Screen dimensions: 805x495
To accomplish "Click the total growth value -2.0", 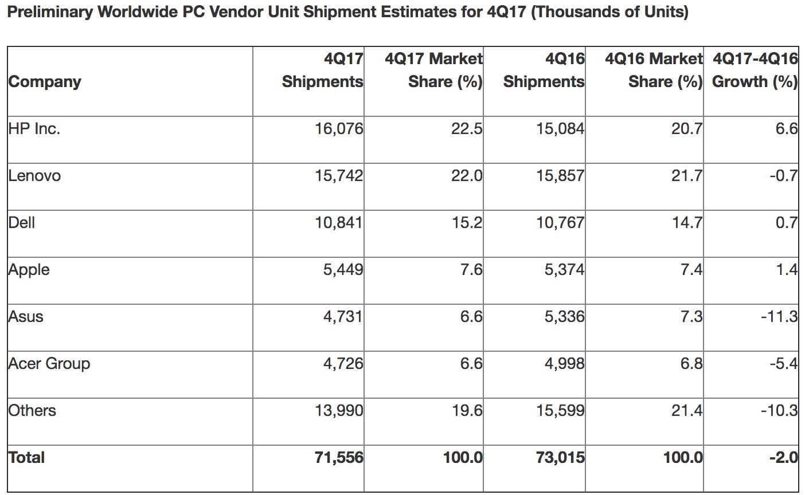I will pos(783,458).
